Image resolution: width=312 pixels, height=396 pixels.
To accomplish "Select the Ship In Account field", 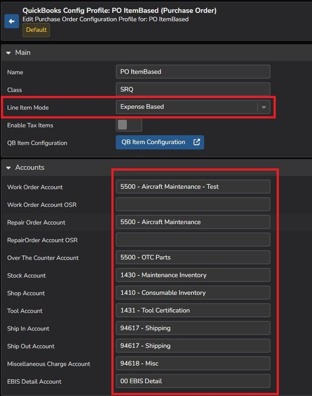I will (x=193, y=328).
